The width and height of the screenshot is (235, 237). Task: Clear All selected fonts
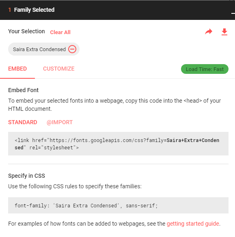click(60, 32)
